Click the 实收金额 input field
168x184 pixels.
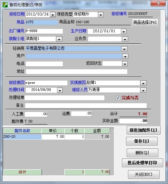click(x=133, y=121)
